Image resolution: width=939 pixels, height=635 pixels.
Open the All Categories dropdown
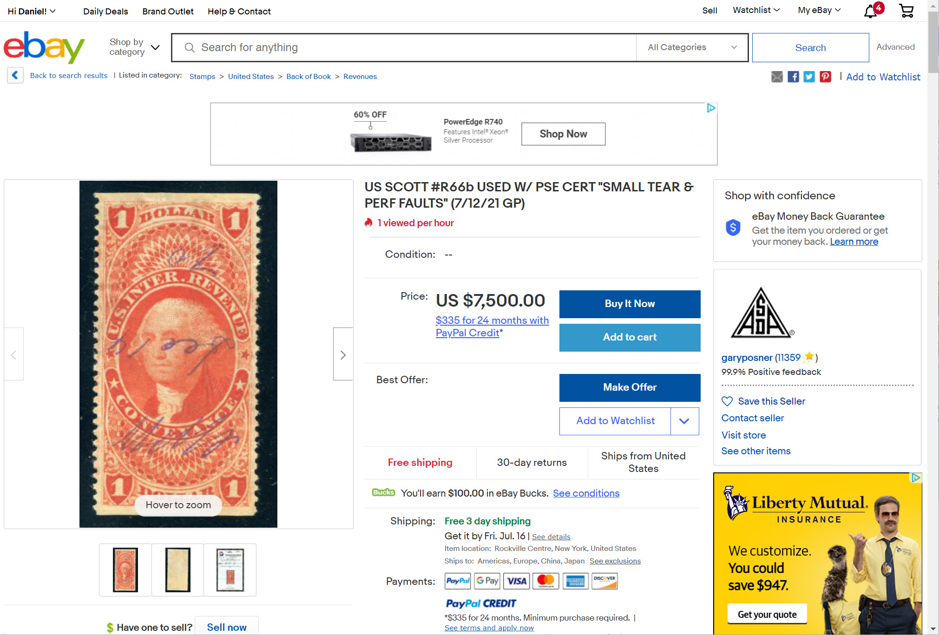pos(692,47)
